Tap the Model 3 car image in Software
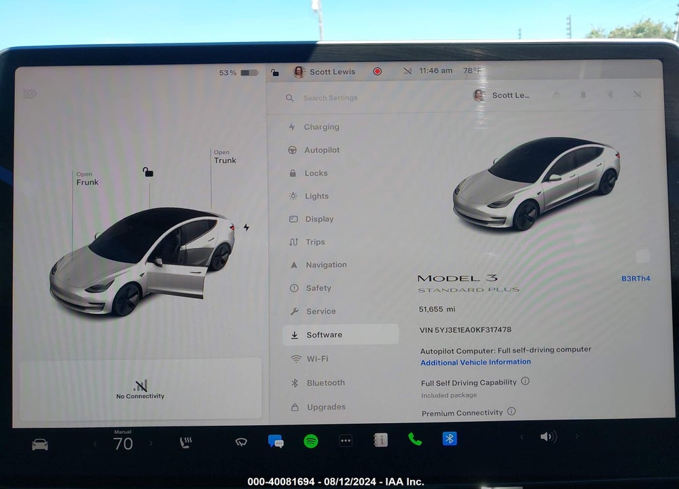This screenshot has height=489, width=679. point(536,183)
